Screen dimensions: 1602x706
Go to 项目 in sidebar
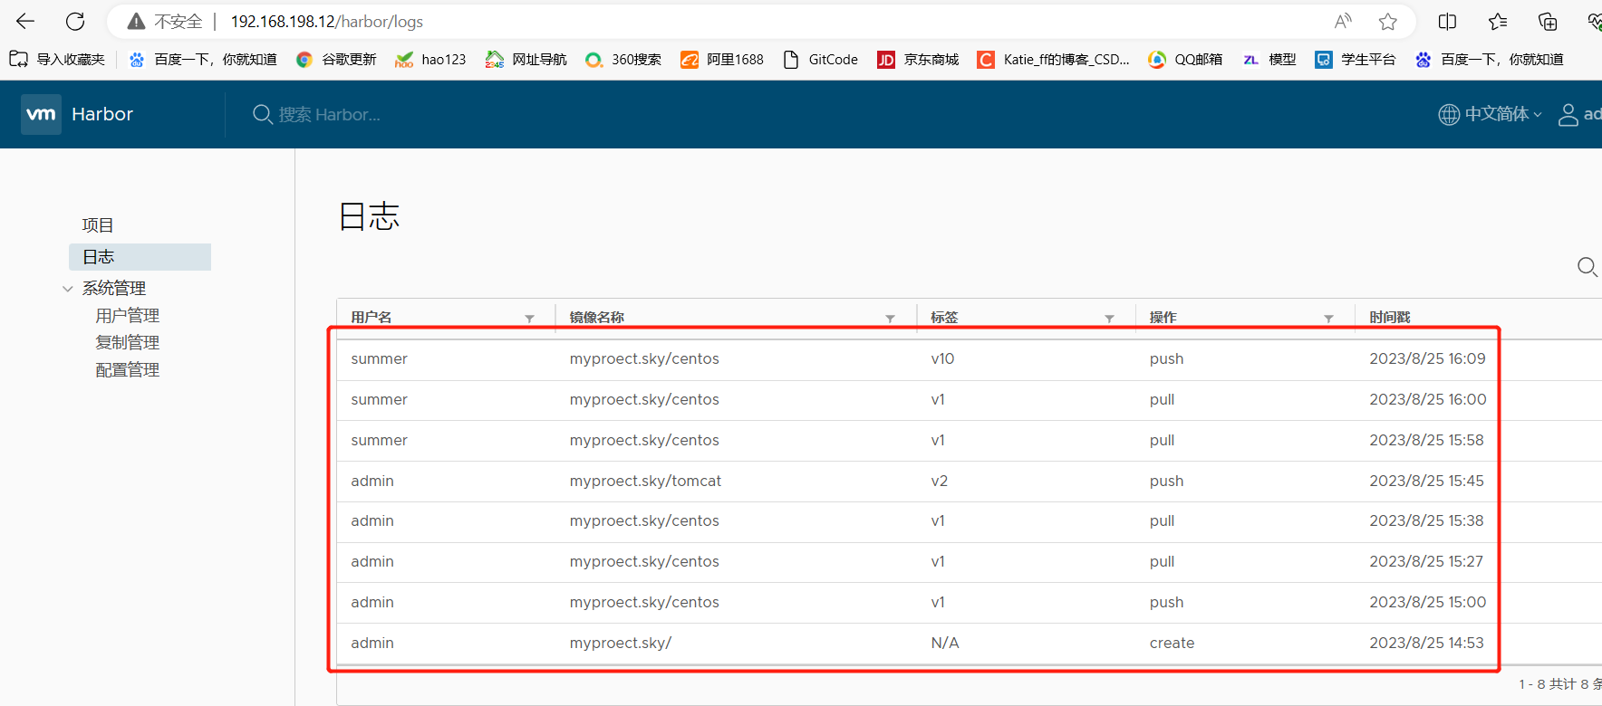(98, 225)
